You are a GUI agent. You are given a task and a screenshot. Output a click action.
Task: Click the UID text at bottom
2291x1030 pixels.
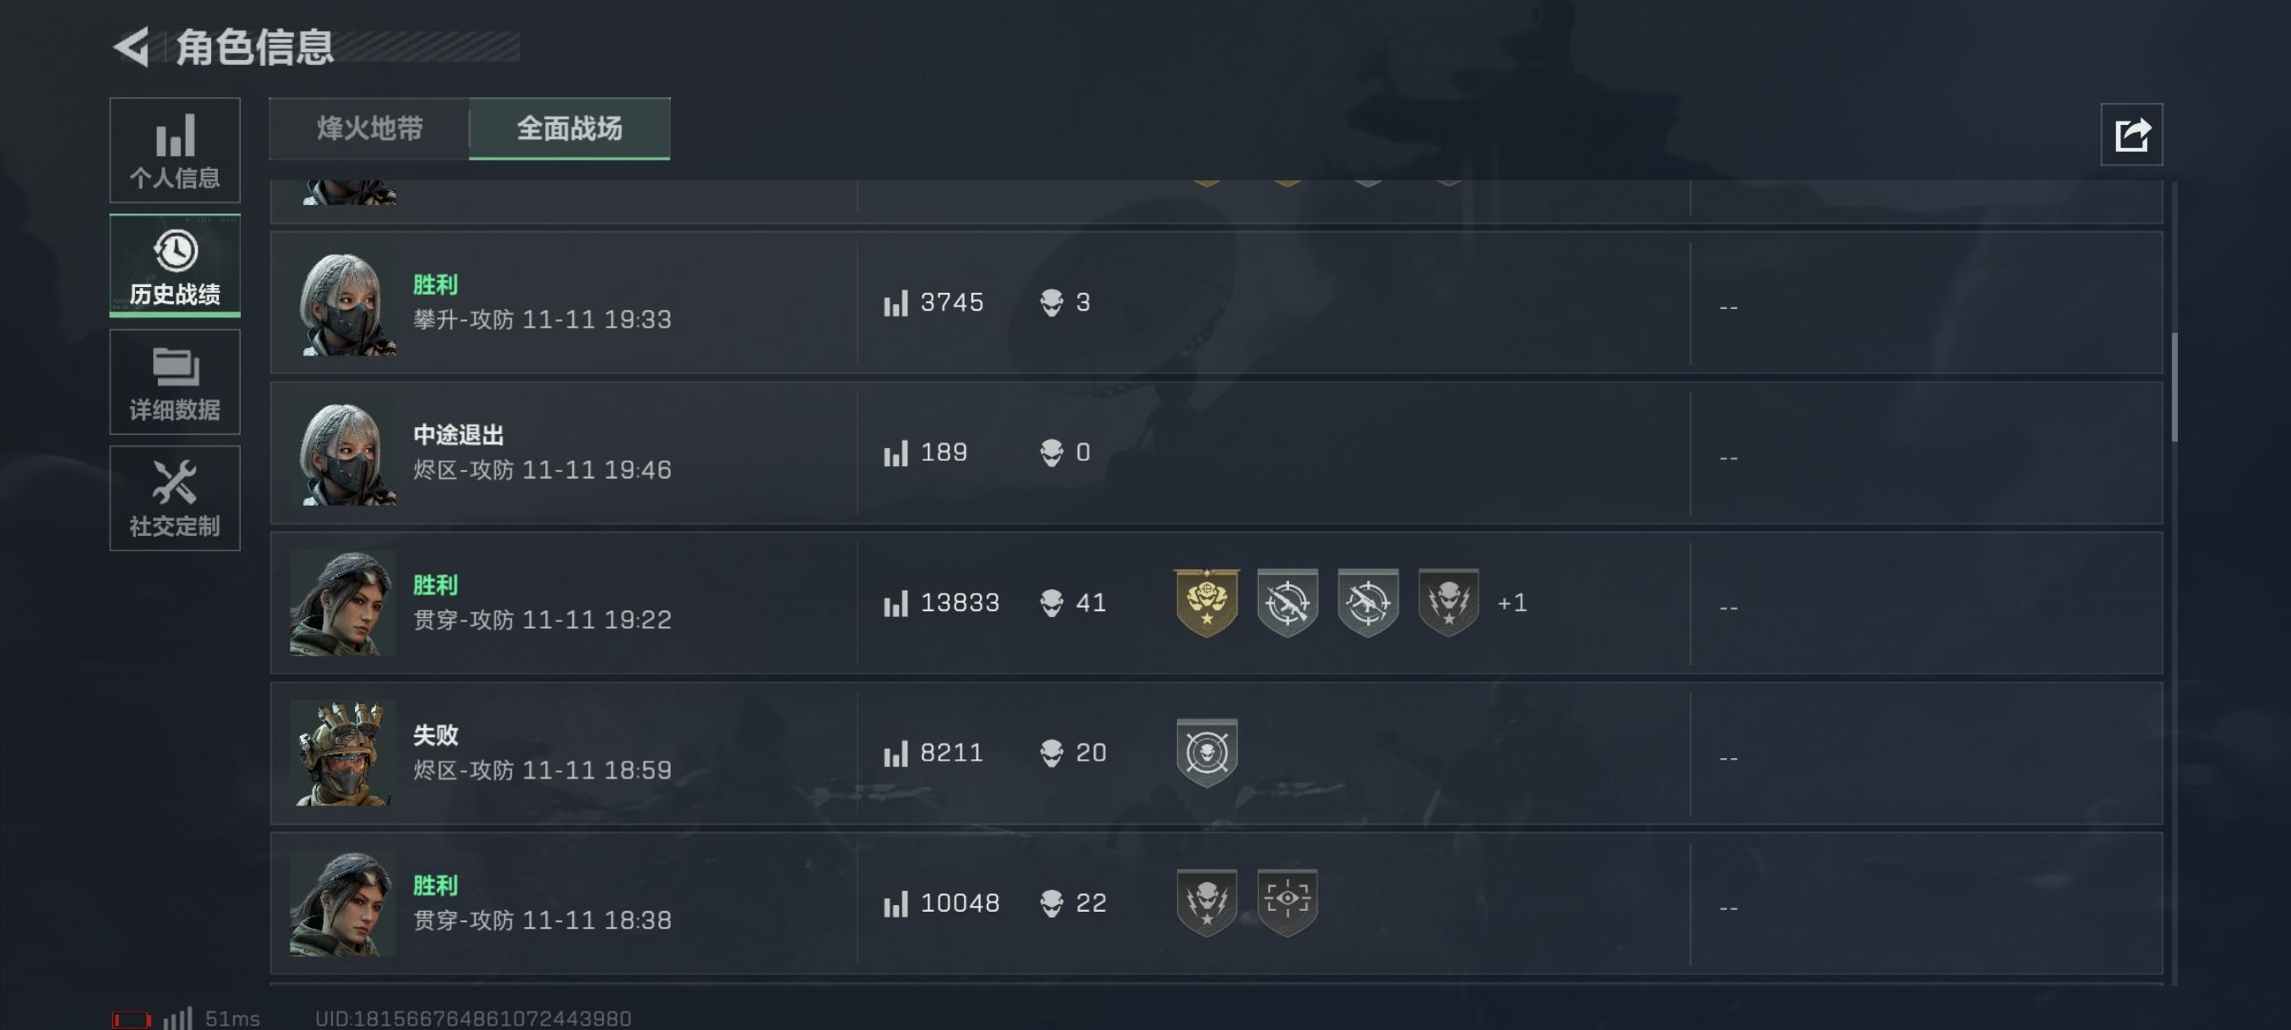click(472, 1018)
